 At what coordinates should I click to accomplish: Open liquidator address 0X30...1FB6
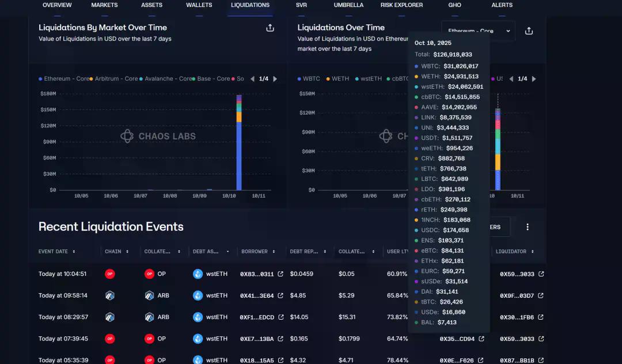point(517,317)
